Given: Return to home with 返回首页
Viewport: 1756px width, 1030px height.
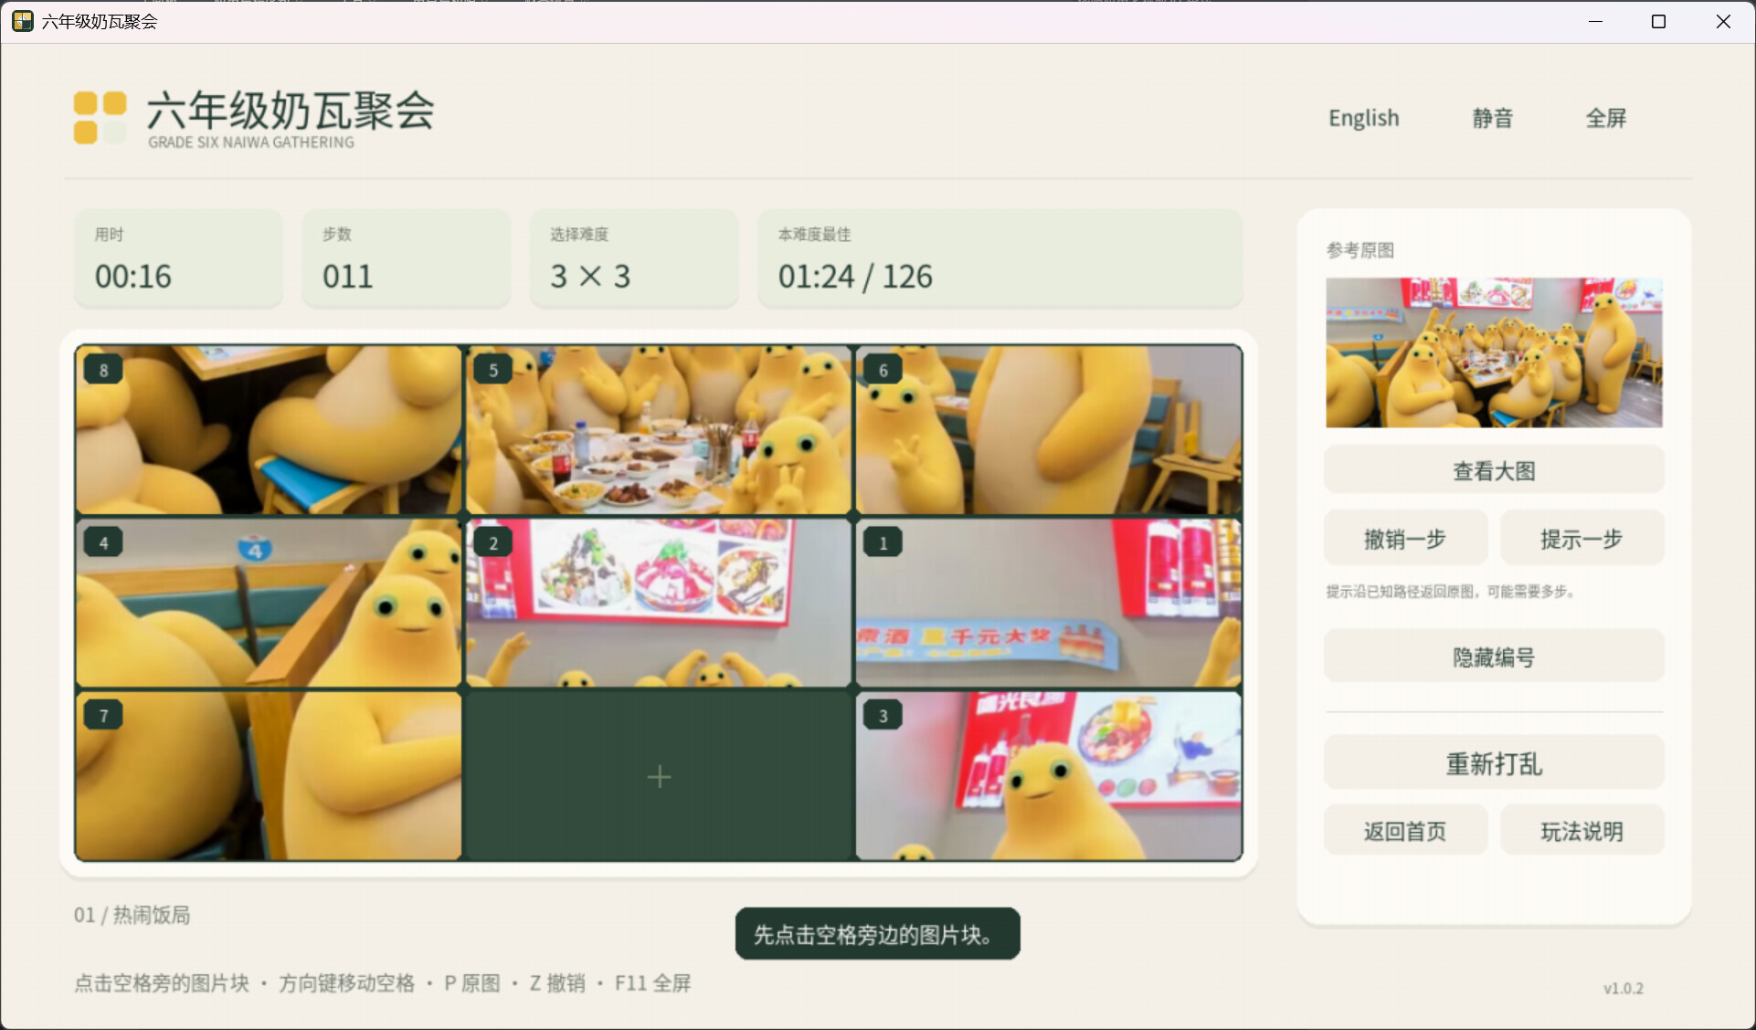Looking at the screenshot, I should click(1405, 831).
